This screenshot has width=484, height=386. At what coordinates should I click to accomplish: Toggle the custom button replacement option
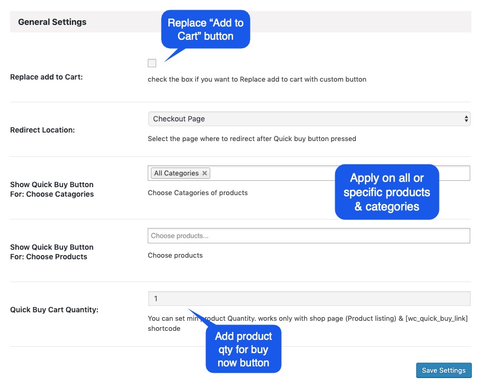point(152,63)
